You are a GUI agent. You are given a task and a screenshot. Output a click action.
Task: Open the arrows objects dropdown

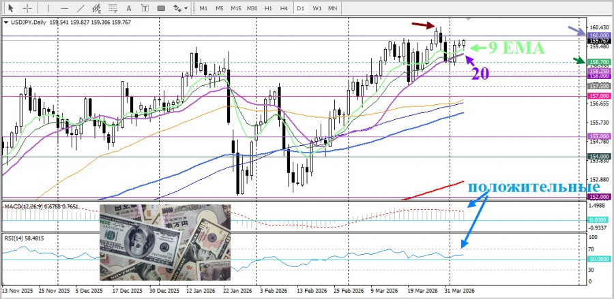[180, 8]
